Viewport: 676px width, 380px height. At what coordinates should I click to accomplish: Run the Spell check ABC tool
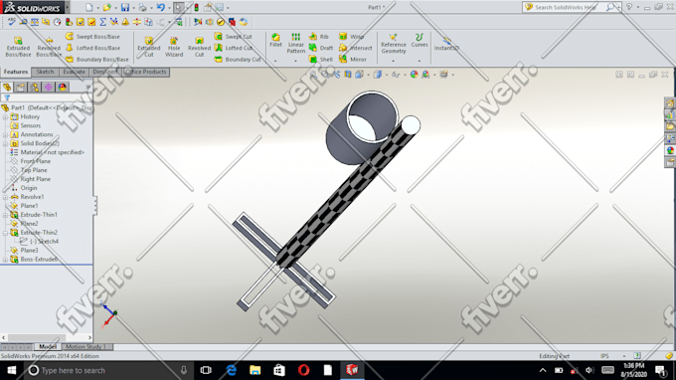[x=11, y=22]
